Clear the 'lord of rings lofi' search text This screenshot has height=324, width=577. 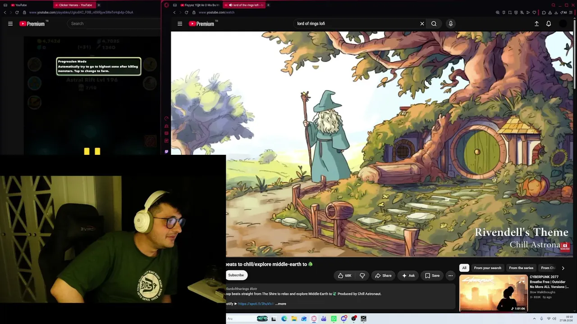pos(422,24)
